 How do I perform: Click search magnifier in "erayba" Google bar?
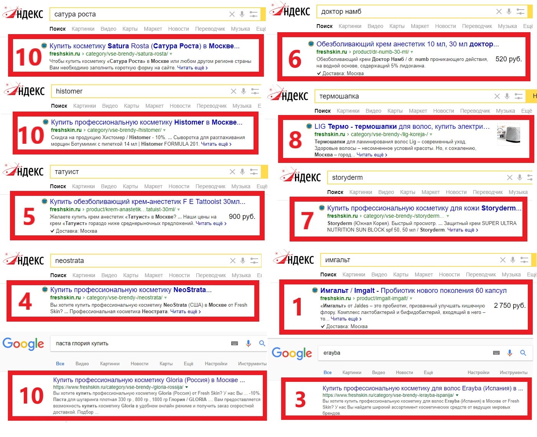point(523,353)
